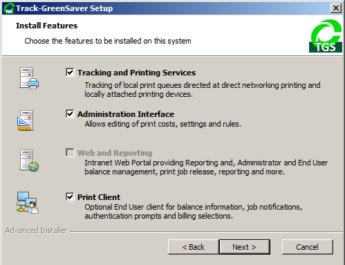The width and height of the screenshot is (345, 265).
Task: Click the TGS logo in header
Action: point(326,36)
